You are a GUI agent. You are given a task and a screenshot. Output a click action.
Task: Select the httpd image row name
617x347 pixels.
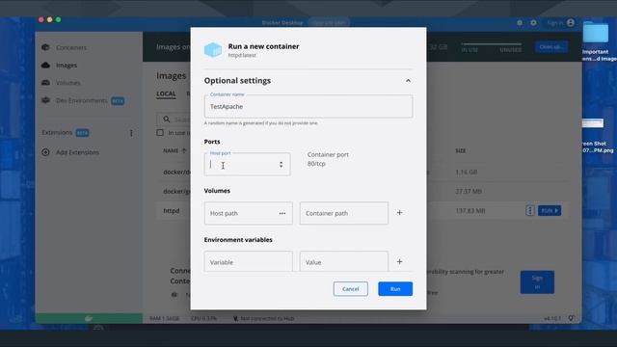coord(172,211)
